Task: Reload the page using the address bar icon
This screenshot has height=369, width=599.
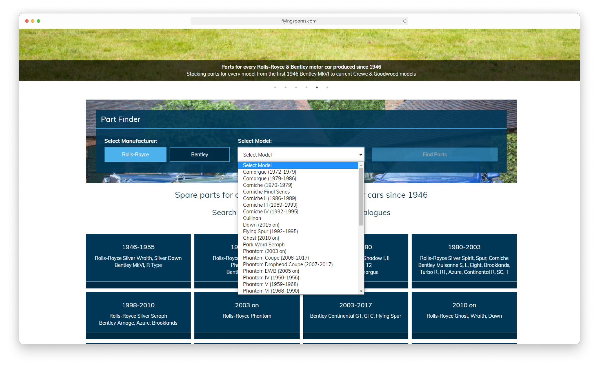Action: click(405, 21)
